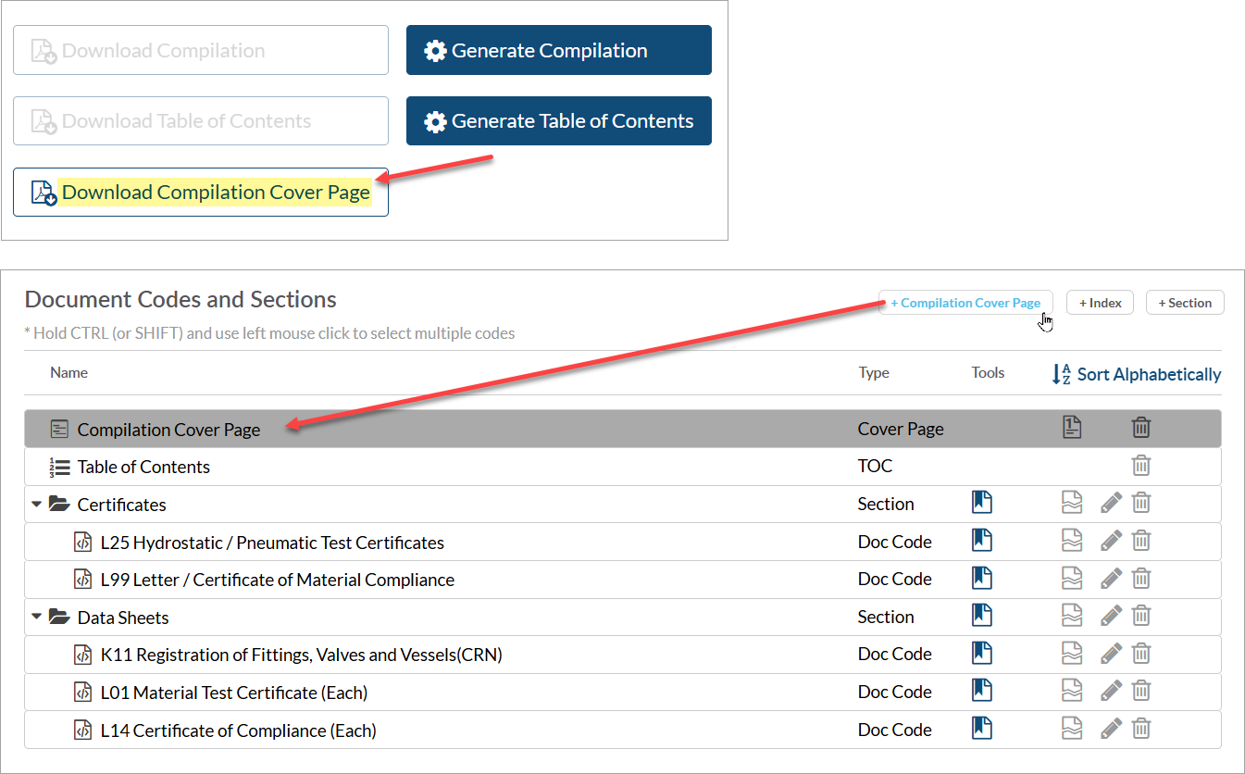1245x774 pixels.
Task: Delete the Data Sheets section
Action: click(1141, 615)
